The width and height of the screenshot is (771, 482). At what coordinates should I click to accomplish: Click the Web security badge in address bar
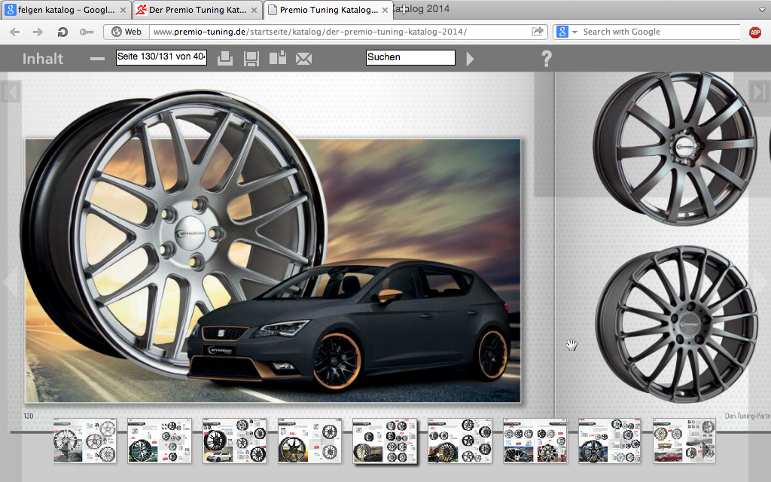(x=126, y=32)
